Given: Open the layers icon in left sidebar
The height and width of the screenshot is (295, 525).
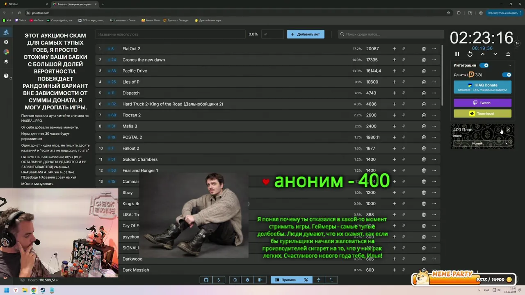Looking at the screenshot, I should point(6,62).
